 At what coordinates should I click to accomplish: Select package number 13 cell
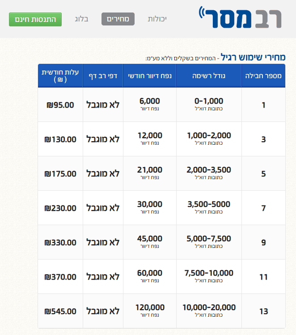pos(263,311)
